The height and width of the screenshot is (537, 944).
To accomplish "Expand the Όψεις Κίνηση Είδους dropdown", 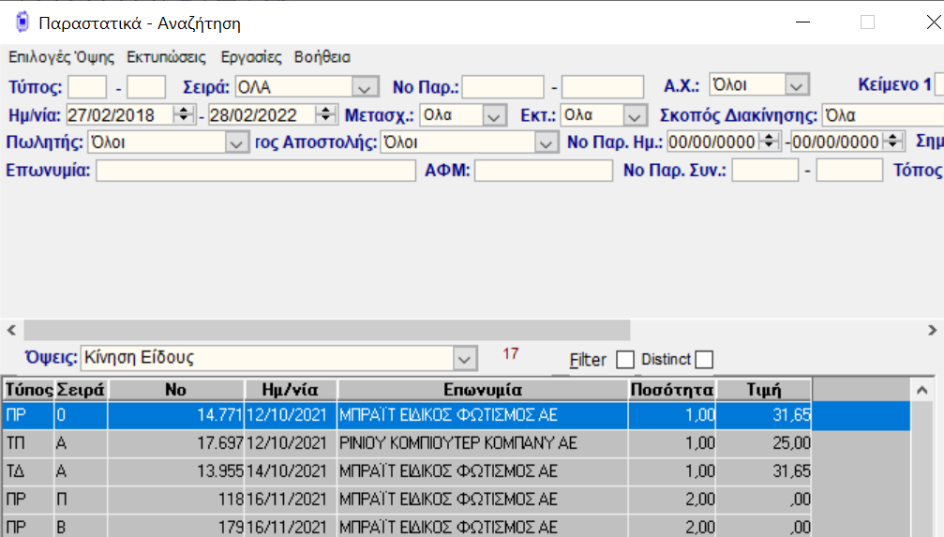I will click(x=464, y=358).
